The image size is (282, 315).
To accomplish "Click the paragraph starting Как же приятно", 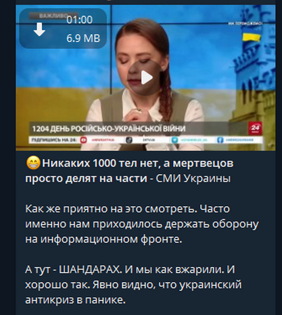I will 142,224.
